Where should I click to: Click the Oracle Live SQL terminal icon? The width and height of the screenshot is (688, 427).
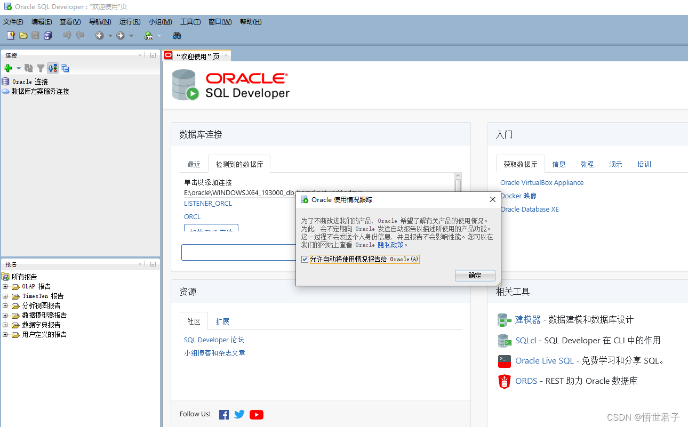coord(505,361)
